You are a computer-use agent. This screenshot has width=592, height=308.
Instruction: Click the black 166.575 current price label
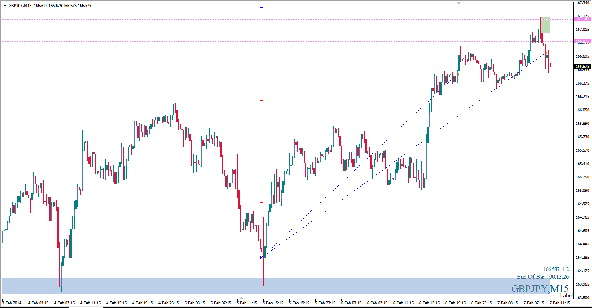click(x=582, y=67)
